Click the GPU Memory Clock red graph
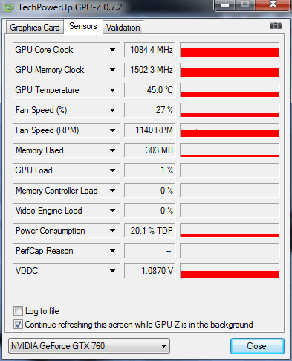 tap(230, 70)
